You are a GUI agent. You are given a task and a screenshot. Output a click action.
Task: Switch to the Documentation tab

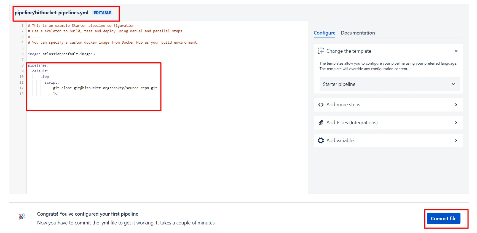click(x=358, y=33)
